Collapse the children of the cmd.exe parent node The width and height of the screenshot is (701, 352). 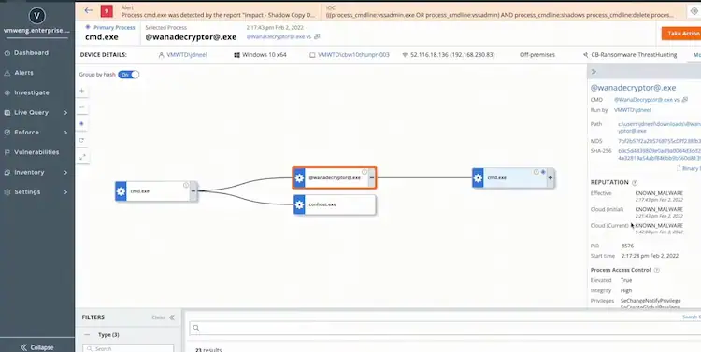click(193, 191)
